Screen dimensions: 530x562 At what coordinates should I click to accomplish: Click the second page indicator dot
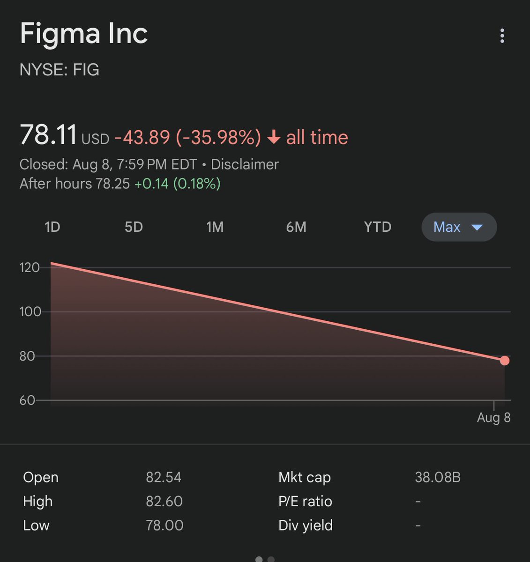click(x=271, y=559)
